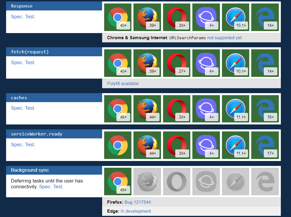Click the Samsung Internet icon in the fetch(request) row

pyautogui.click(x=206, y=63)
